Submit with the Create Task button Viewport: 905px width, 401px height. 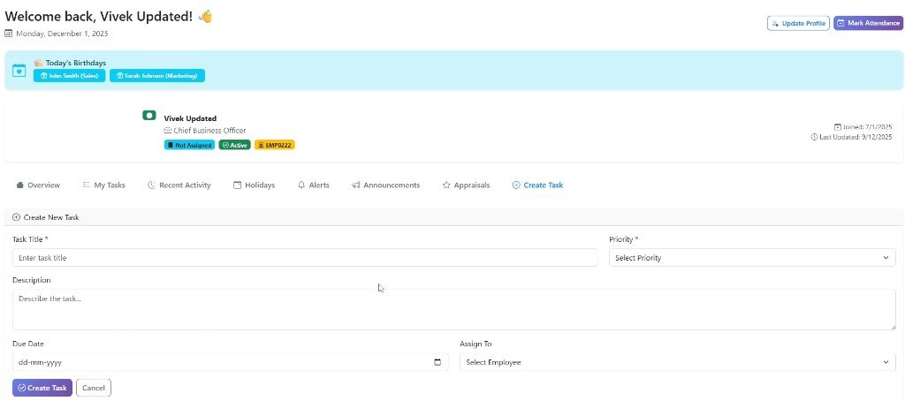tap(42, 388)
